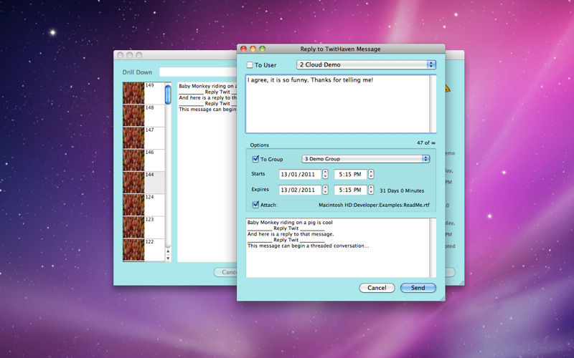Screen dimensions: 574x358
Task: Click 'Baby Monkey riding on a pig' quoted line
Action: (x=290, y=222)
